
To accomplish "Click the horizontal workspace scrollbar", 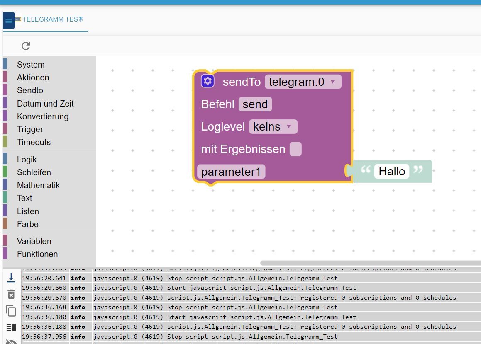I will click(369, 263).
